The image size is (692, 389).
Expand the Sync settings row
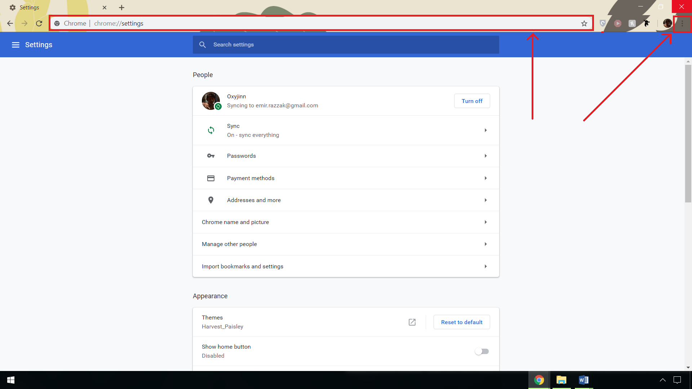[346, 130]
